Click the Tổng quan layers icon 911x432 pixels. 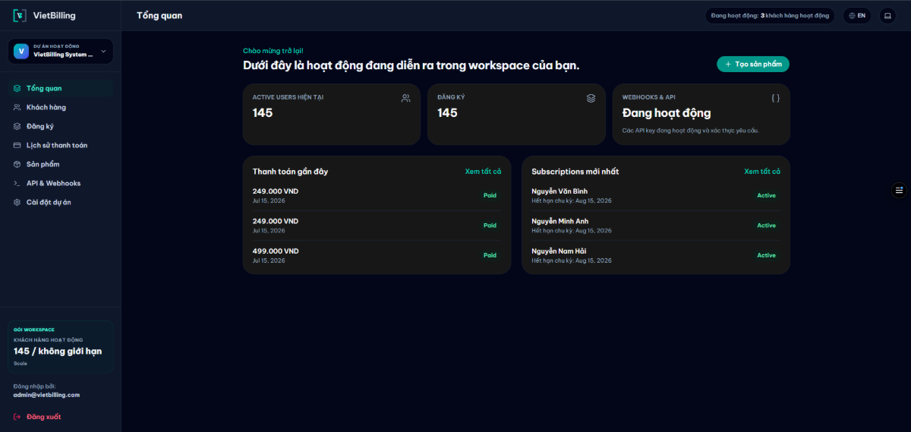click(17, 88)
